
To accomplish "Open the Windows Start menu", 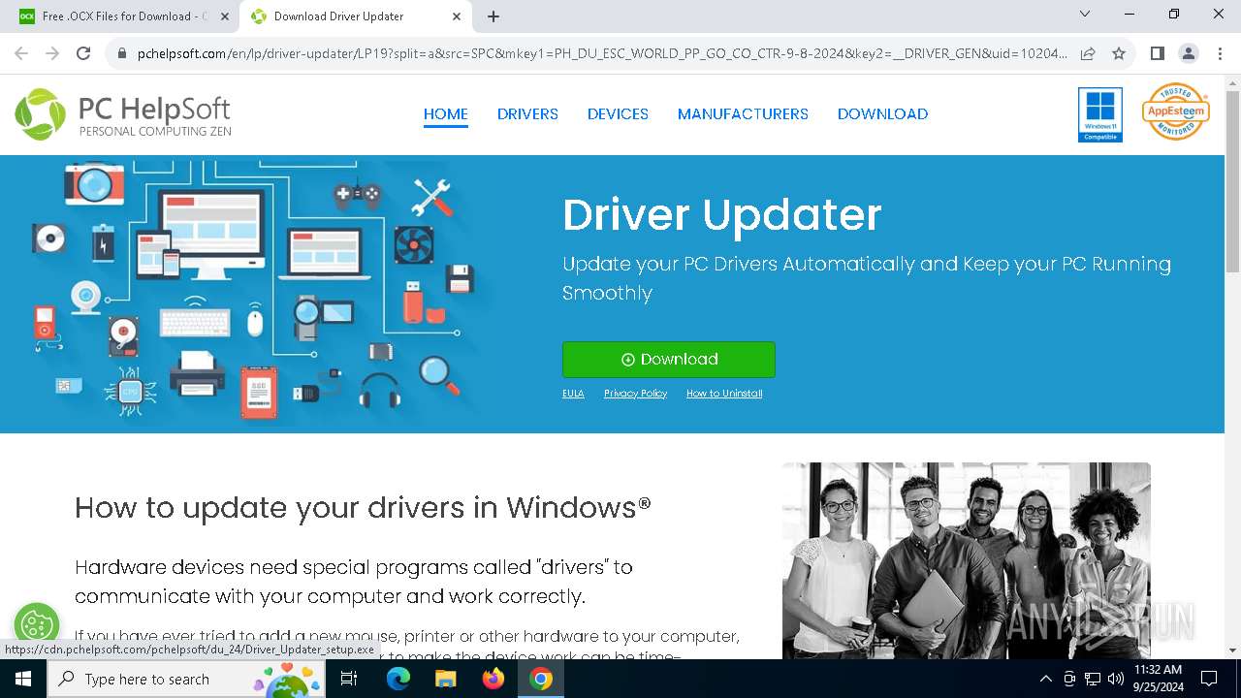I will click(x=23, y=679).
